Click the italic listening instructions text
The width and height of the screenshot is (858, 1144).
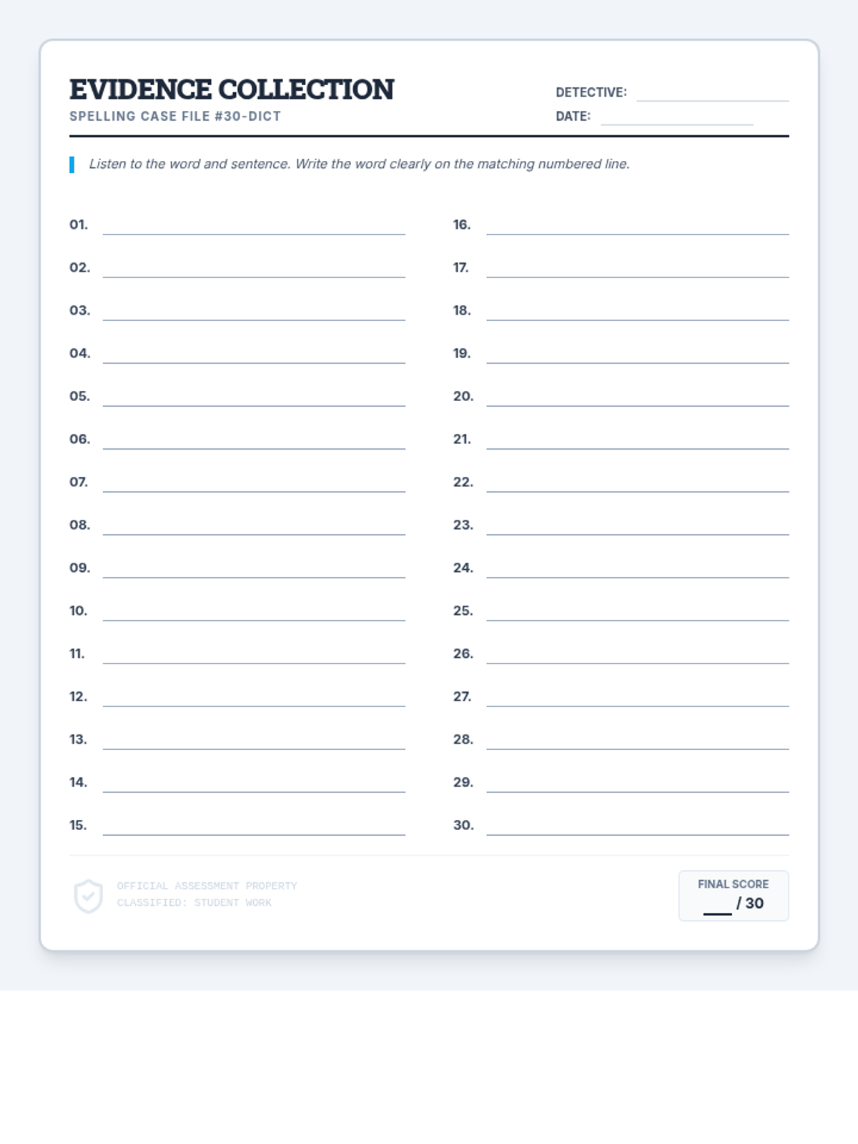coord(359,164)
